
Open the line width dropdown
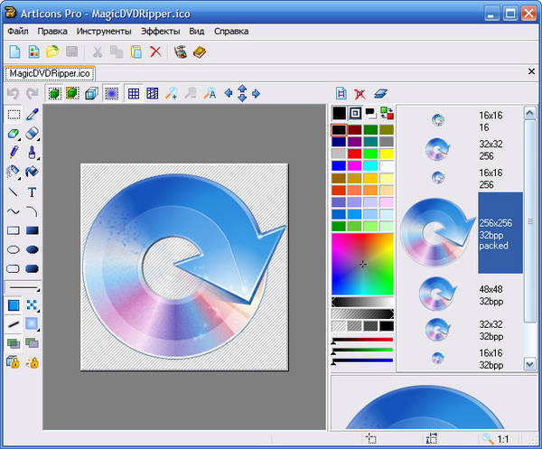23,286
